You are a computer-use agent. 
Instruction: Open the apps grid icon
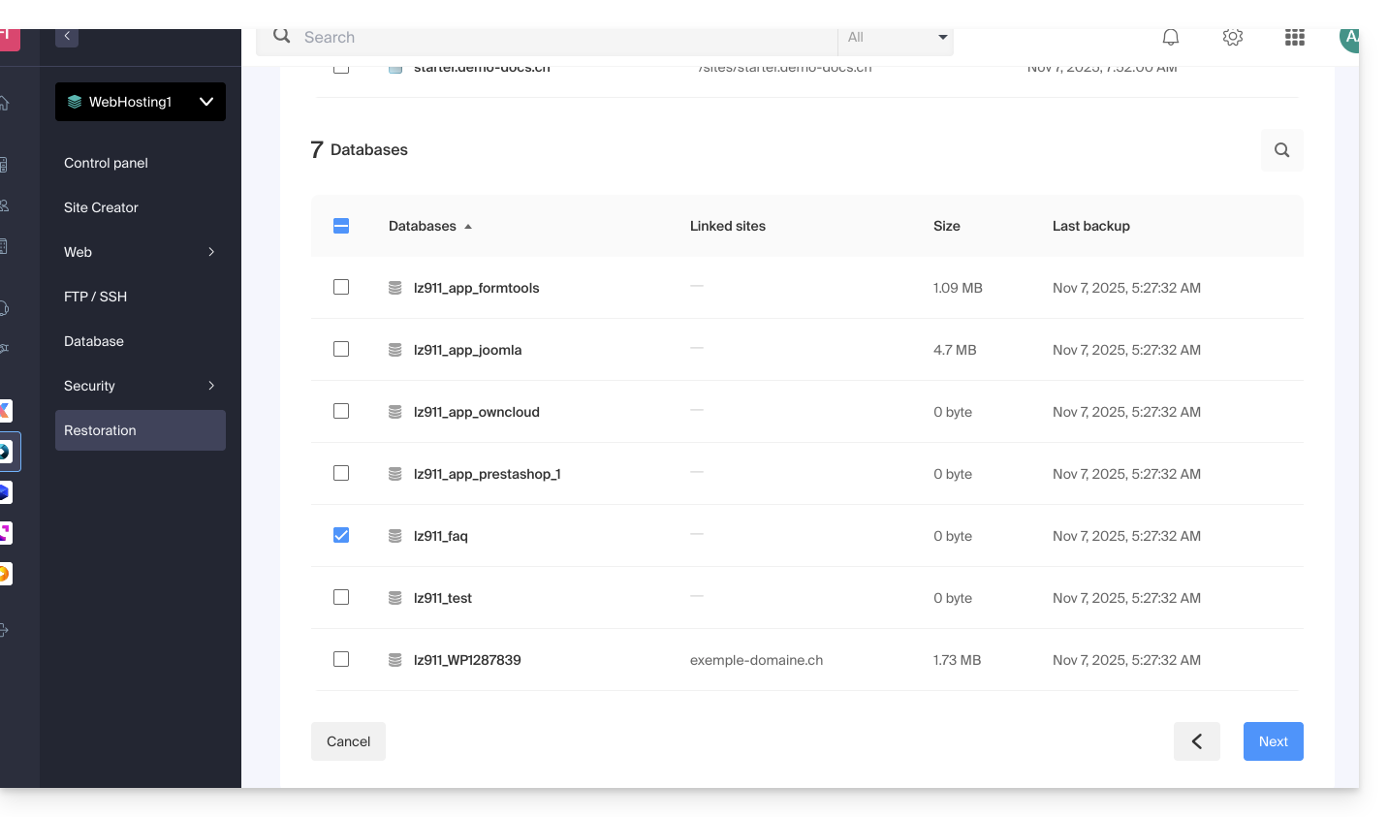coord(1295,38)
